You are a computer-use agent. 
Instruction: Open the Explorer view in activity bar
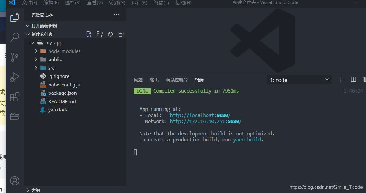(14, 17)
